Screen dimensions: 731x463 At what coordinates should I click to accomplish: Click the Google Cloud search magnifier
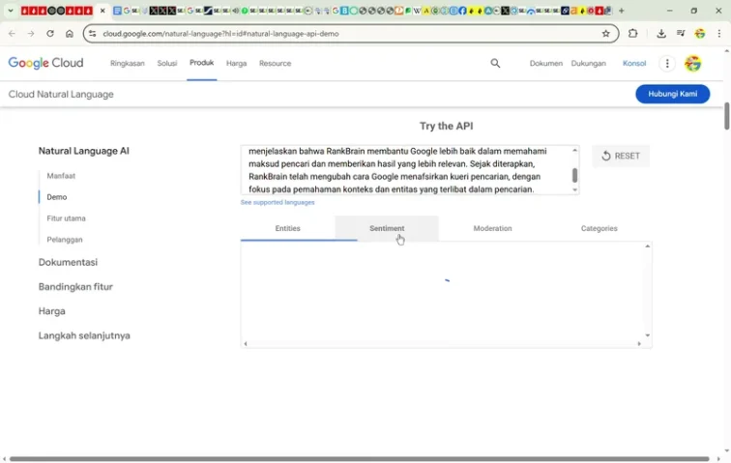[x=495, y=64]
